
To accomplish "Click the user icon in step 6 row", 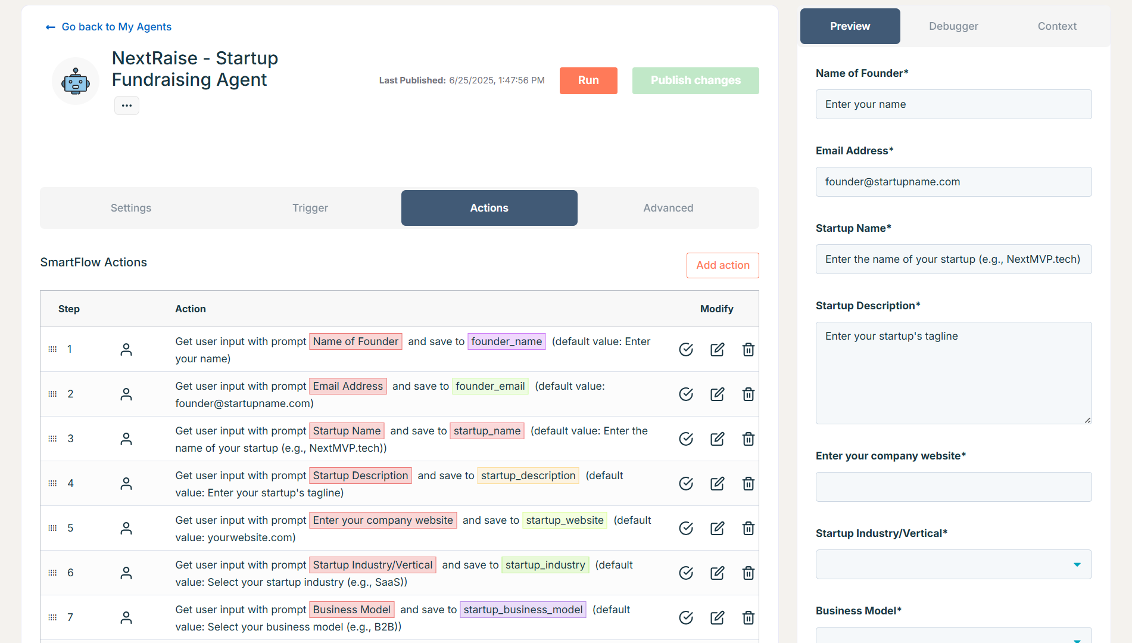I will 126,573.
